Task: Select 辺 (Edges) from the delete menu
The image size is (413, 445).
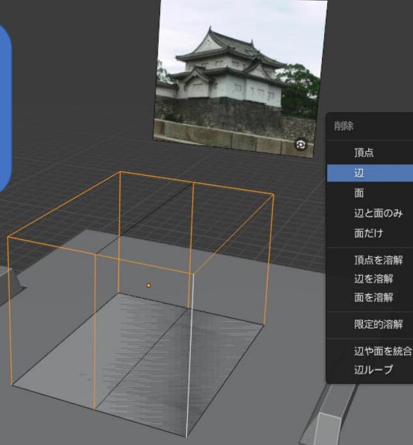Action: click(x=359, y=173)
